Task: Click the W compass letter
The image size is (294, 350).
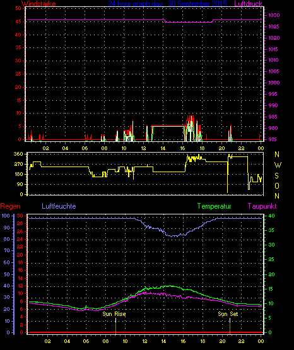Action: [x=278, y=165]
